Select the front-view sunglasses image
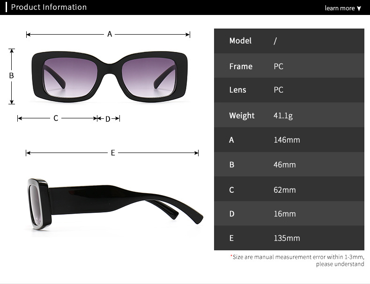370x284 pixels. [x=110, y=77]
